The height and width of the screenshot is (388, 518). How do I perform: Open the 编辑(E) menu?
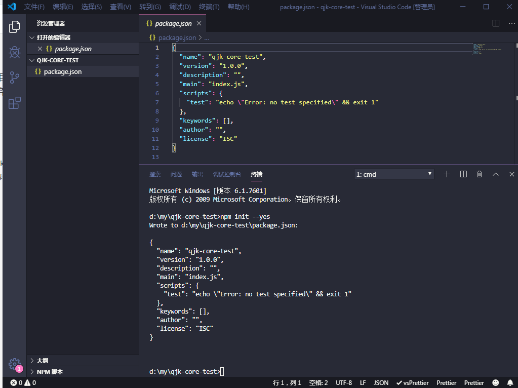(x=63, y=7)
